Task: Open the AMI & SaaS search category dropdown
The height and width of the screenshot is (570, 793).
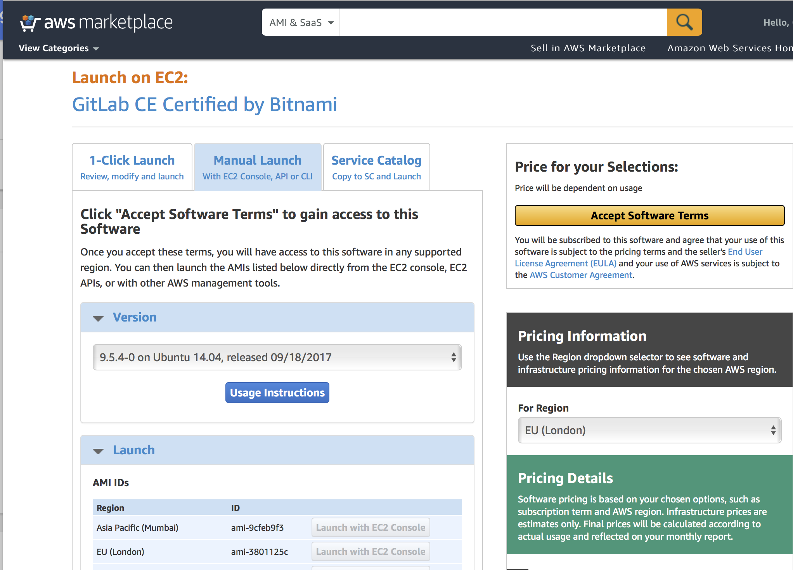Action: point(301,23)
